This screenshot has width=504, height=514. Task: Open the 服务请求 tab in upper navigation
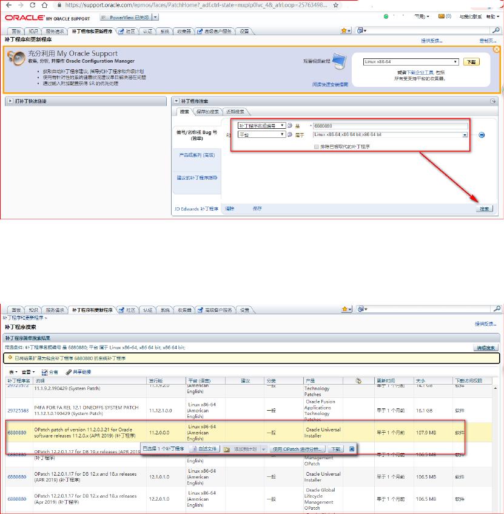(x=55, y=31)
